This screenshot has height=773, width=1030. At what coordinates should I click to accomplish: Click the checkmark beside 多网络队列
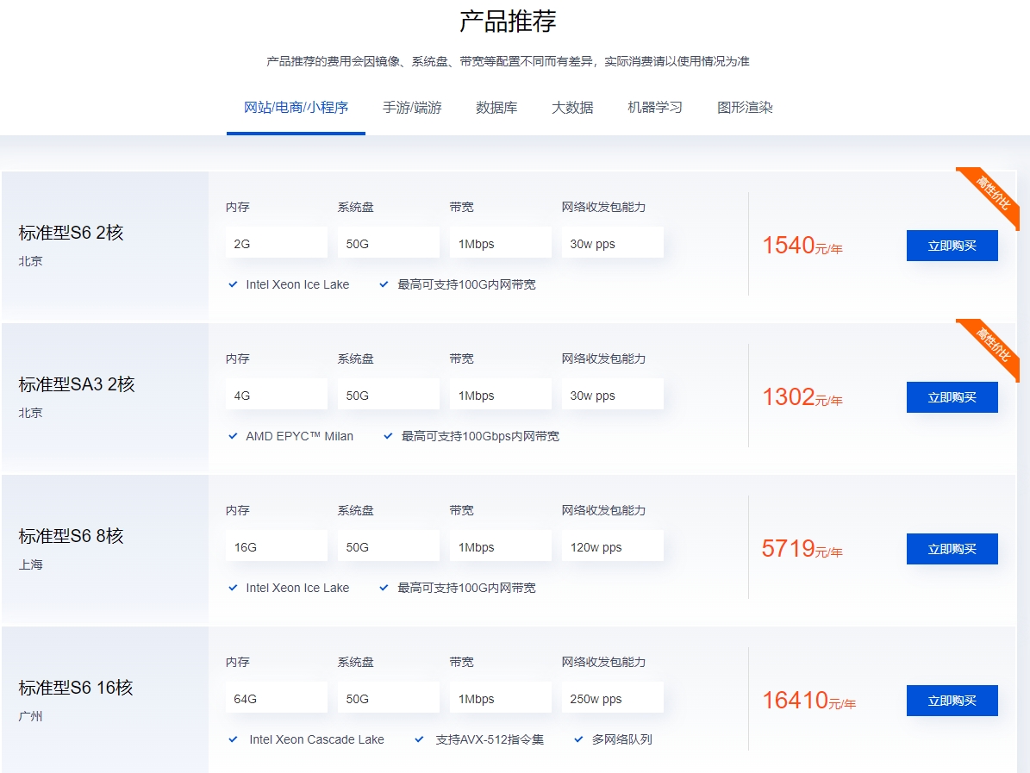click(578, 739)
